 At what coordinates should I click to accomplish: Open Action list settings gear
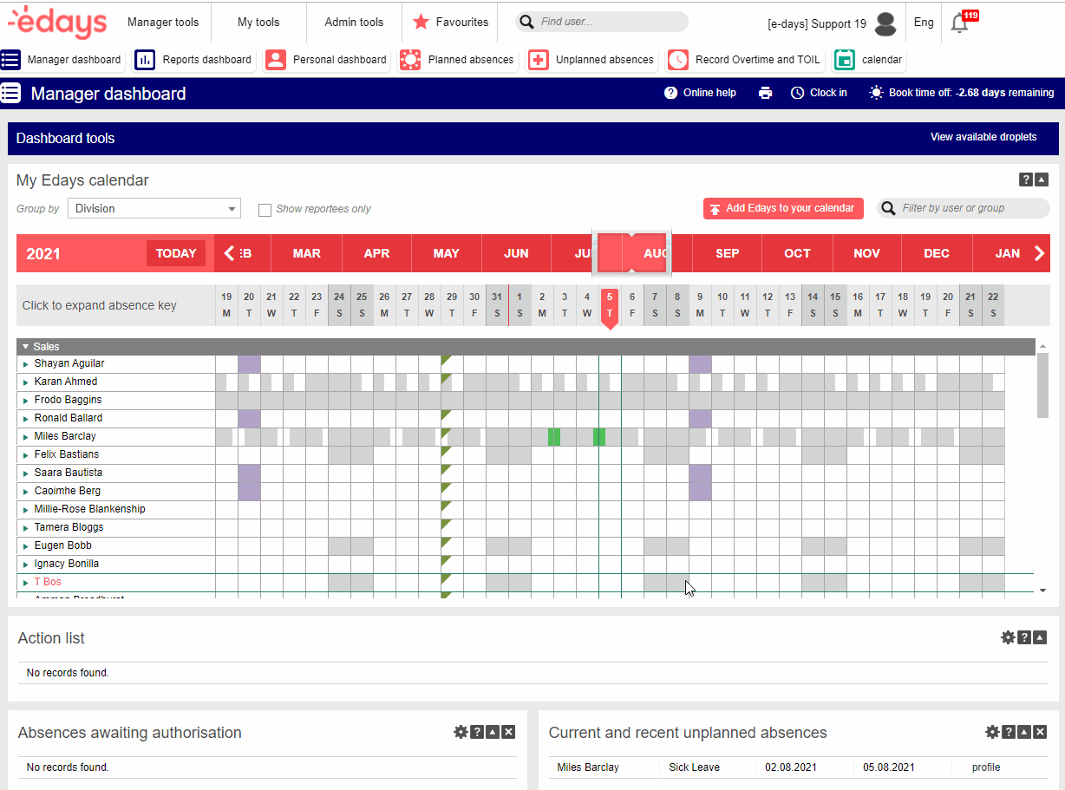pyautogui.click(x=1008, y=637)
